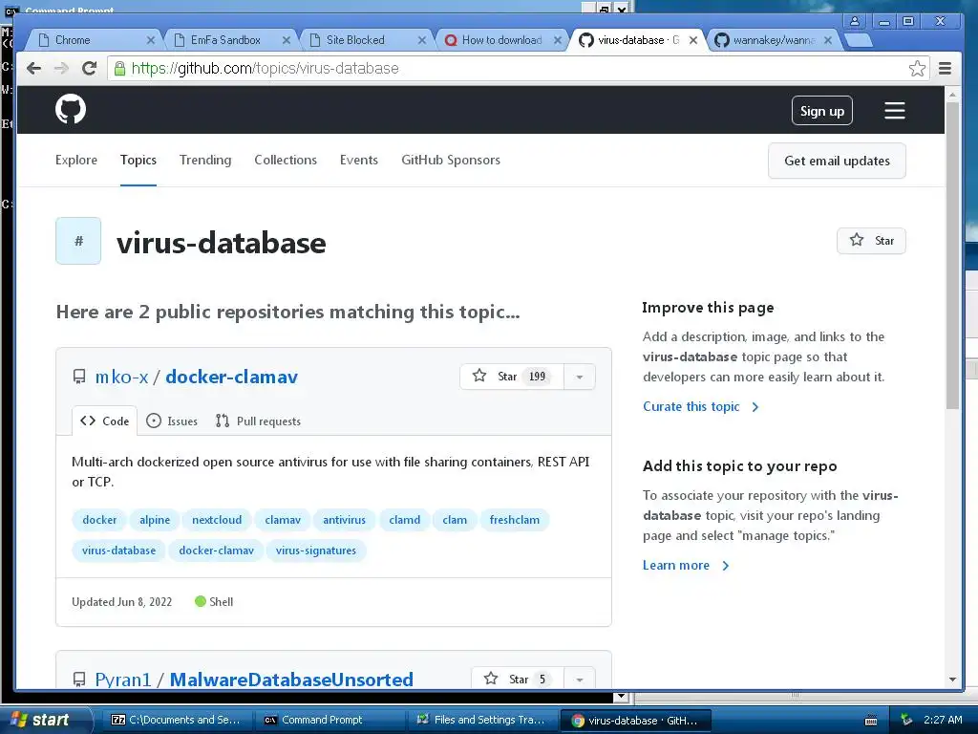Click the virus-signatures topic tag
Image resolution: width=978 pixels, height=734 pixels.
click(x=315, y=550)
